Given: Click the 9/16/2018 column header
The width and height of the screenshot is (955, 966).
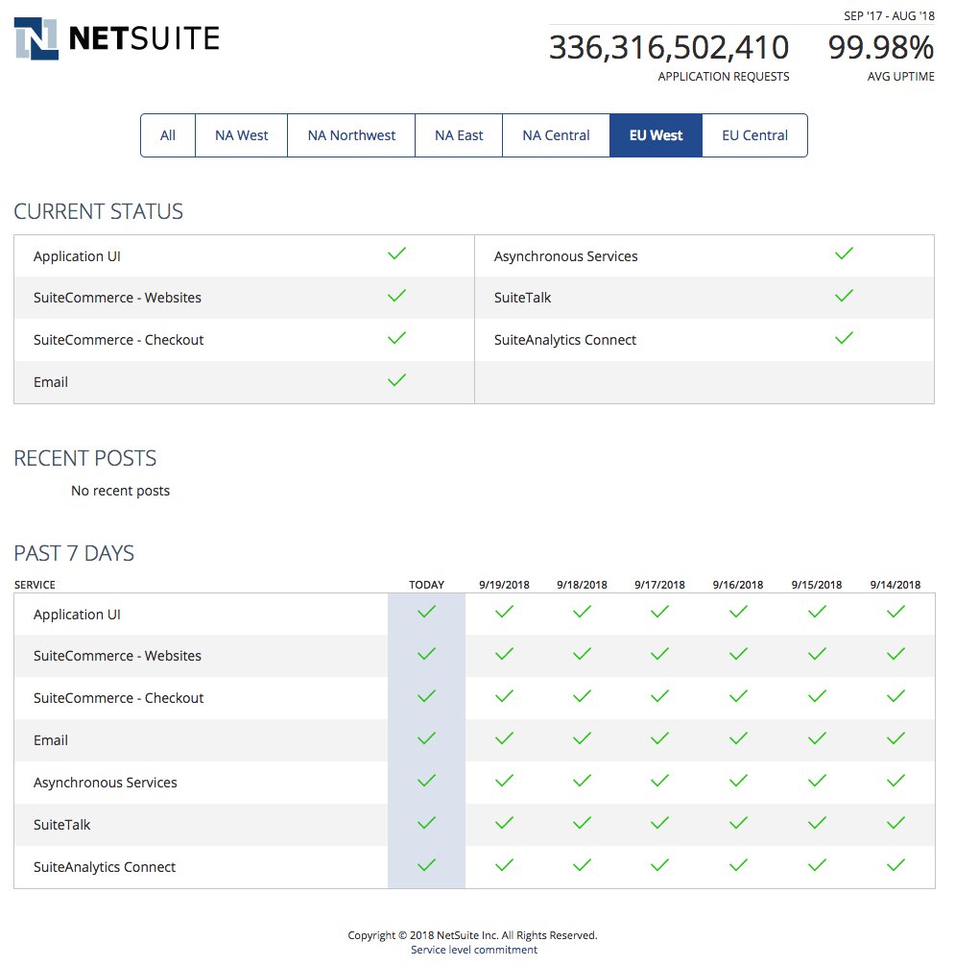Looking at the screenshot, I should pos(738,585).
